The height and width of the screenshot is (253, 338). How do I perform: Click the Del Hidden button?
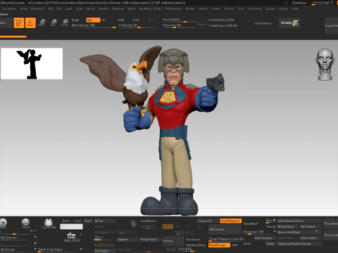311,226
